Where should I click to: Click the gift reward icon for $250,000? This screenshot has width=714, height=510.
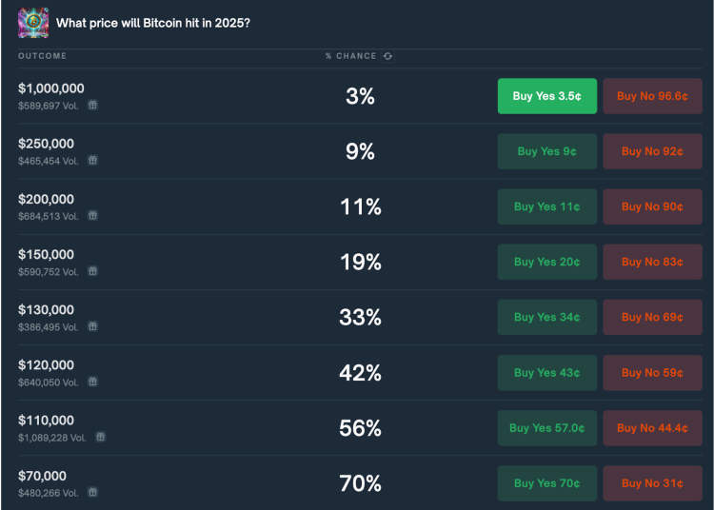pos(93,160)
